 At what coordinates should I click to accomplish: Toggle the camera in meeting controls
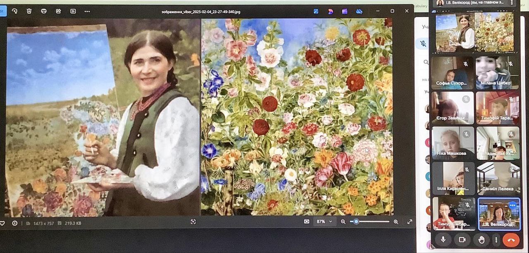point(462,239)
